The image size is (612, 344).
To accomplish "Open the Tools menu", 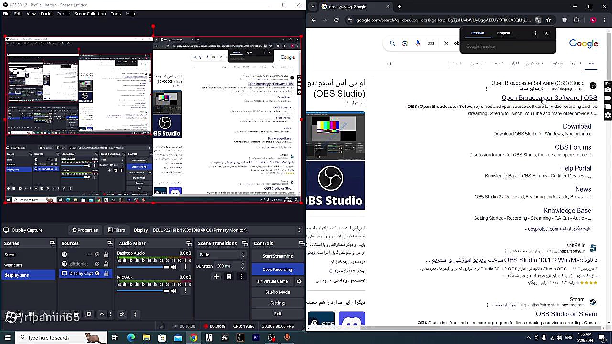I will (116, 14).
